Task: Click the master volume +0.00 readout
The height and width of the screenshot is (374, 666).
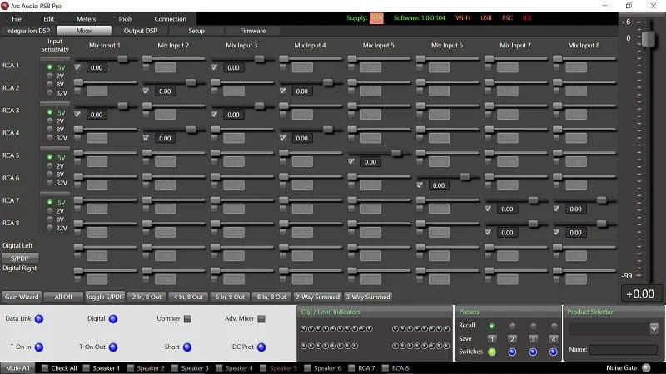Action: (x=640, y=294)
